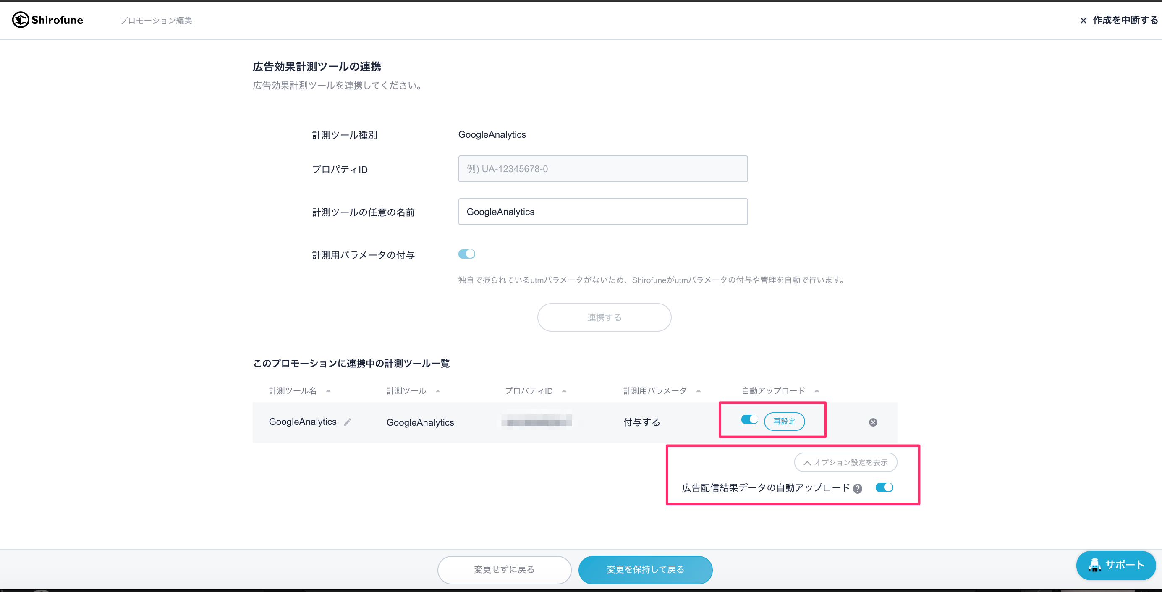
Task: Click the 連携する button
Action: (x=604, y=317)
